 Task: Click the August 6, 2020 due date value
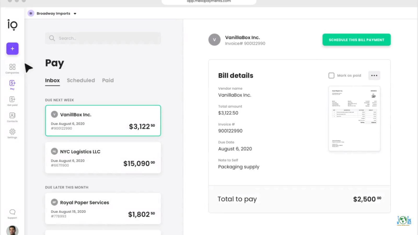(x=235, y=149)
